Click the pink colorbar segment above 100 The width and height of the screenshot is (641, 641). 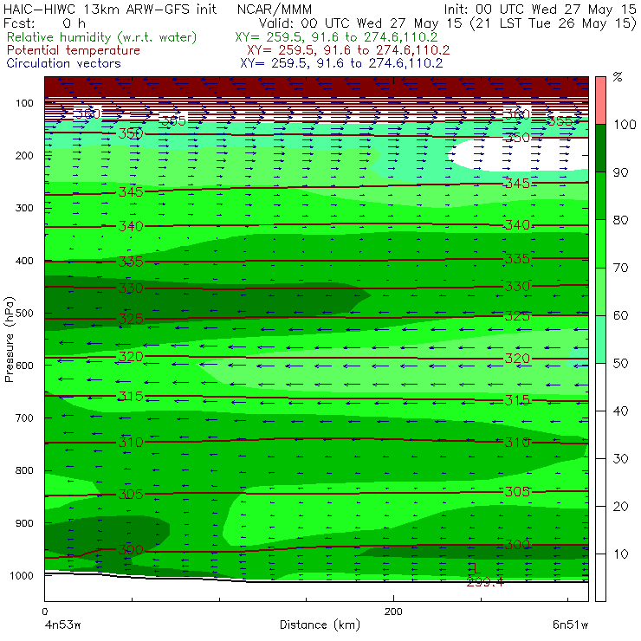click(x=600, y=100)
